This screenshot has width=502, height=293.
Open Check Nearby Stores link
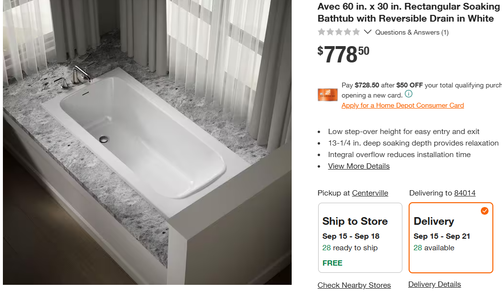coord(354,285)
